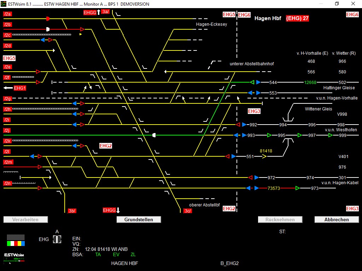Click the green signal left of block 544
Screen dimensions: 362x271
252,82
